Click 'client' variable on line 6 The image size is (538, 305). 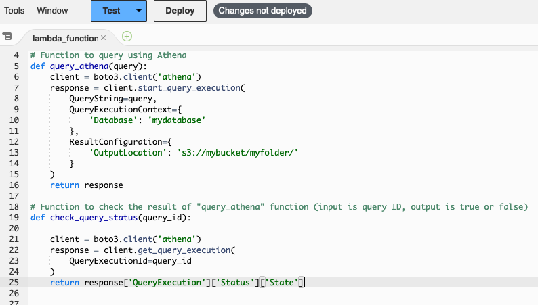click(64, 77)
